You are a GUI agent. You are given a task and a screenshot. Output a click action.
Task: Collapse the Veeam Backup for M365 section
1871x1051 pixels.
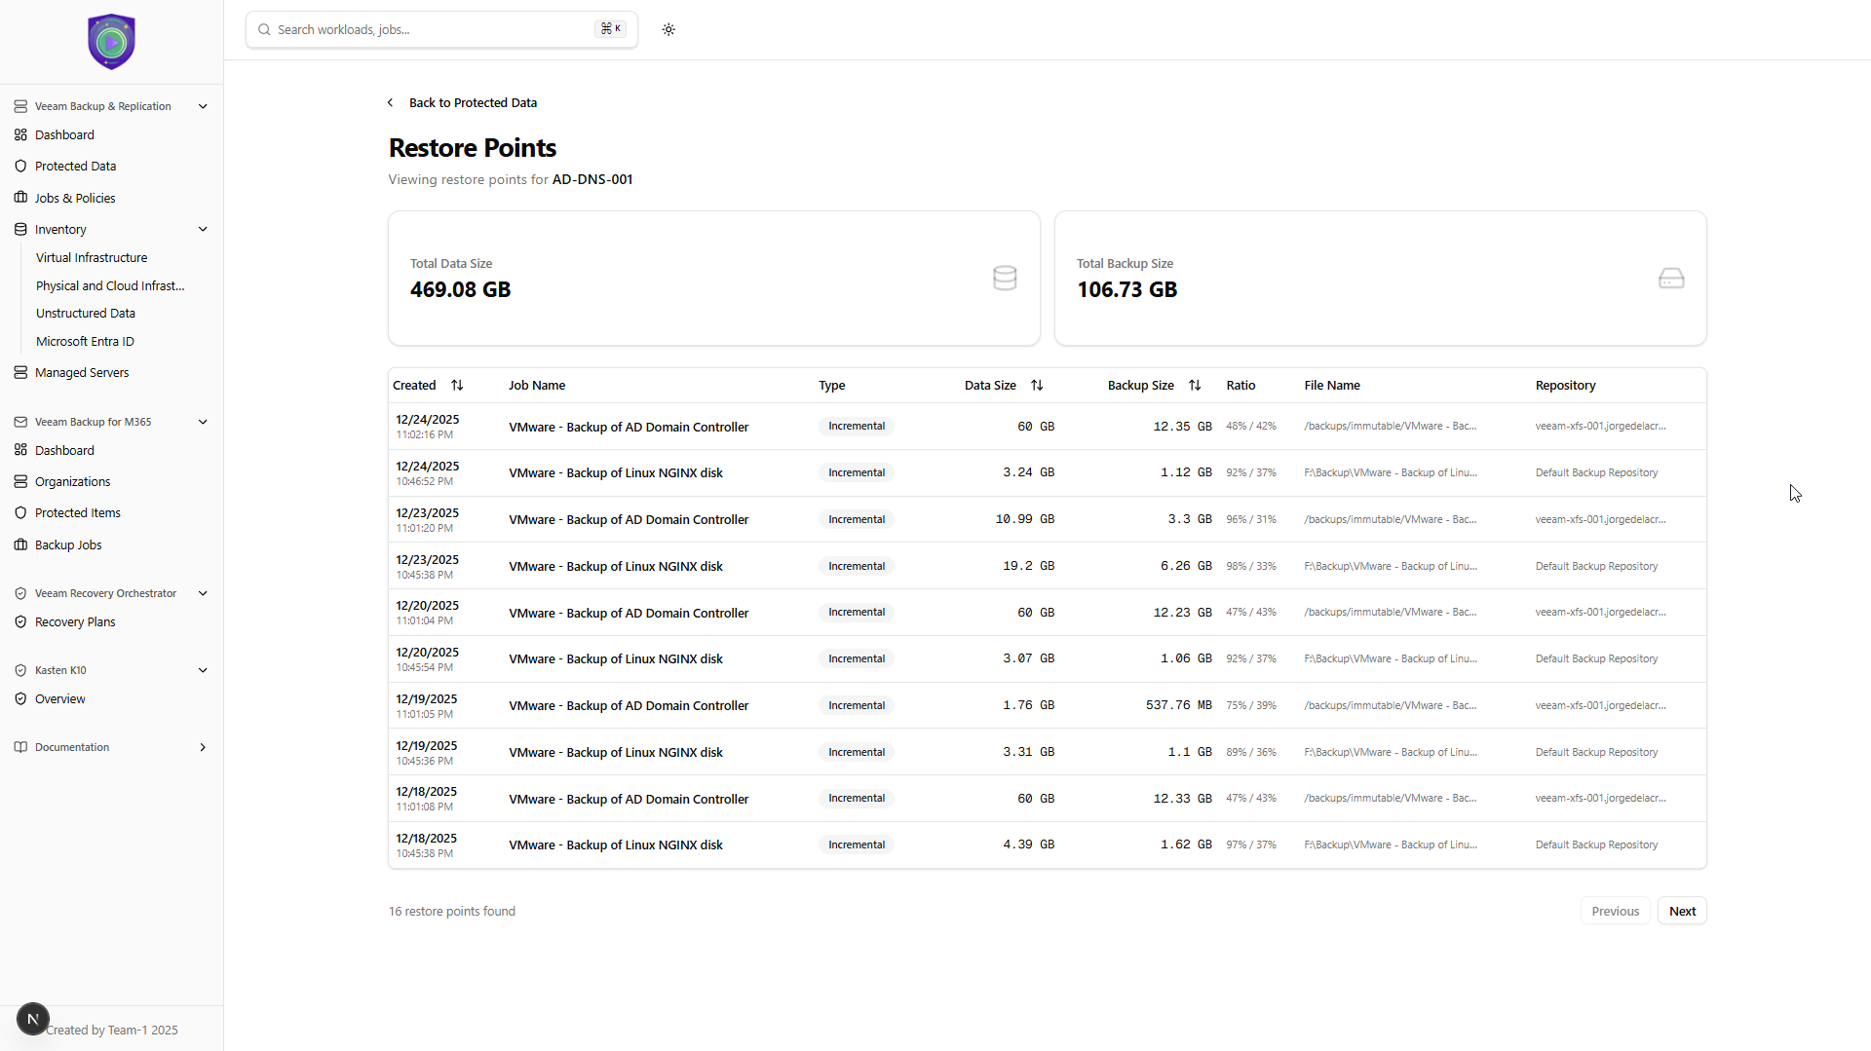[x=203, y=422]
